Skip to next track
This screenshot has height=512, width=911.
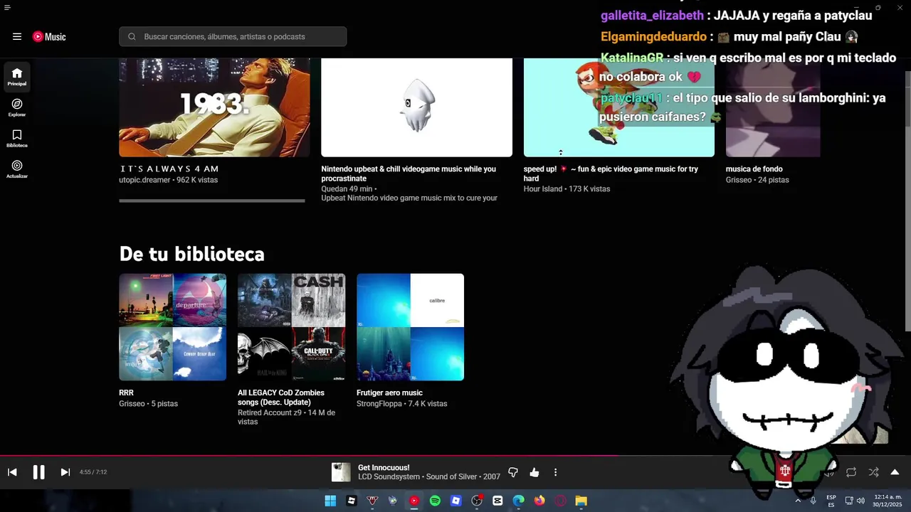tap(65, 472)
